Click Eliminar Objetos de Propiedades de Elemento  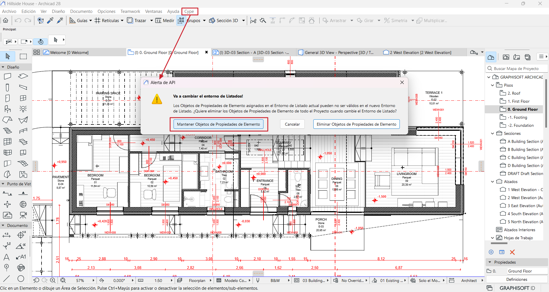(357, 124)
